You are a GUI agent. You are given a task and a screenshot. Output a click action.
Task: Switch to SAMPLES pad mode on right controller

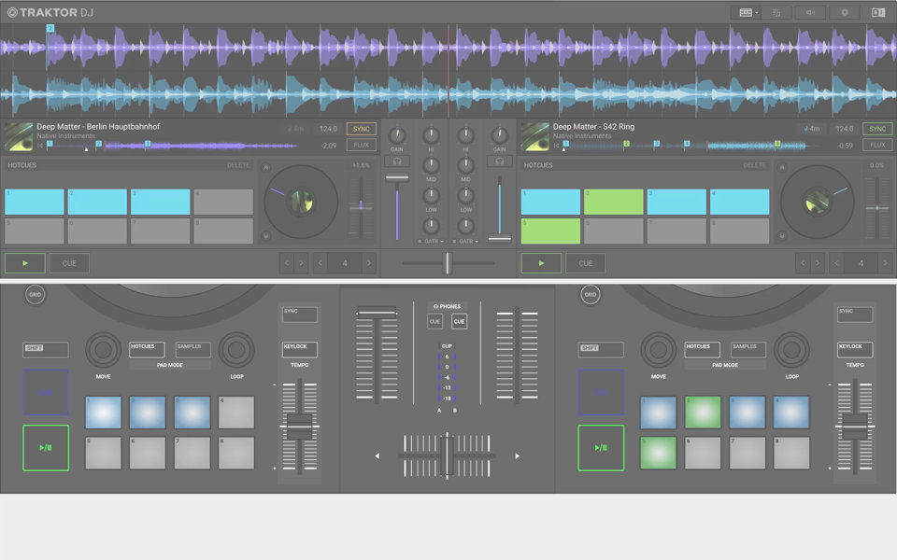[x=748, y=349]
